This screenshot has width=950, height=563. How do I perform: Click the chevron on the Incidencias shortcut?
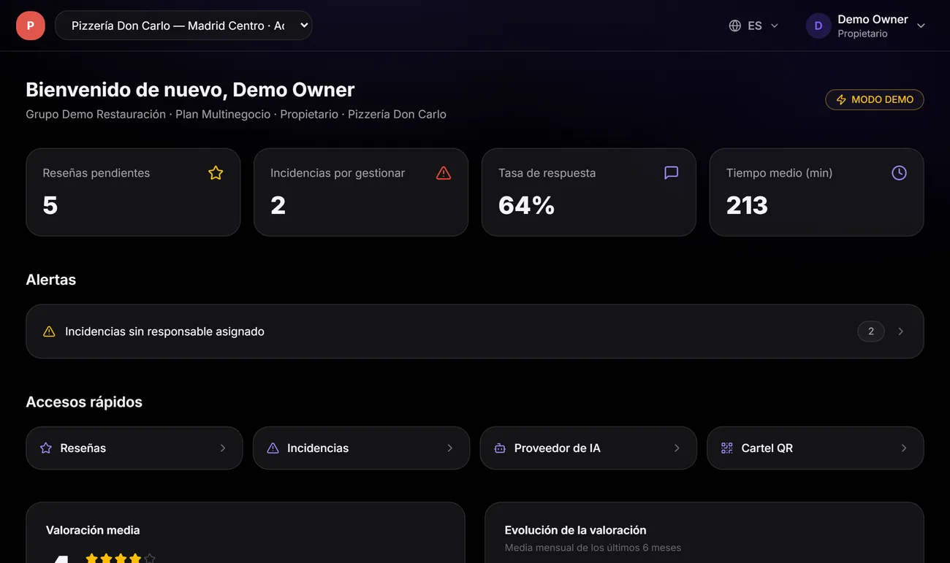point(450,448)
